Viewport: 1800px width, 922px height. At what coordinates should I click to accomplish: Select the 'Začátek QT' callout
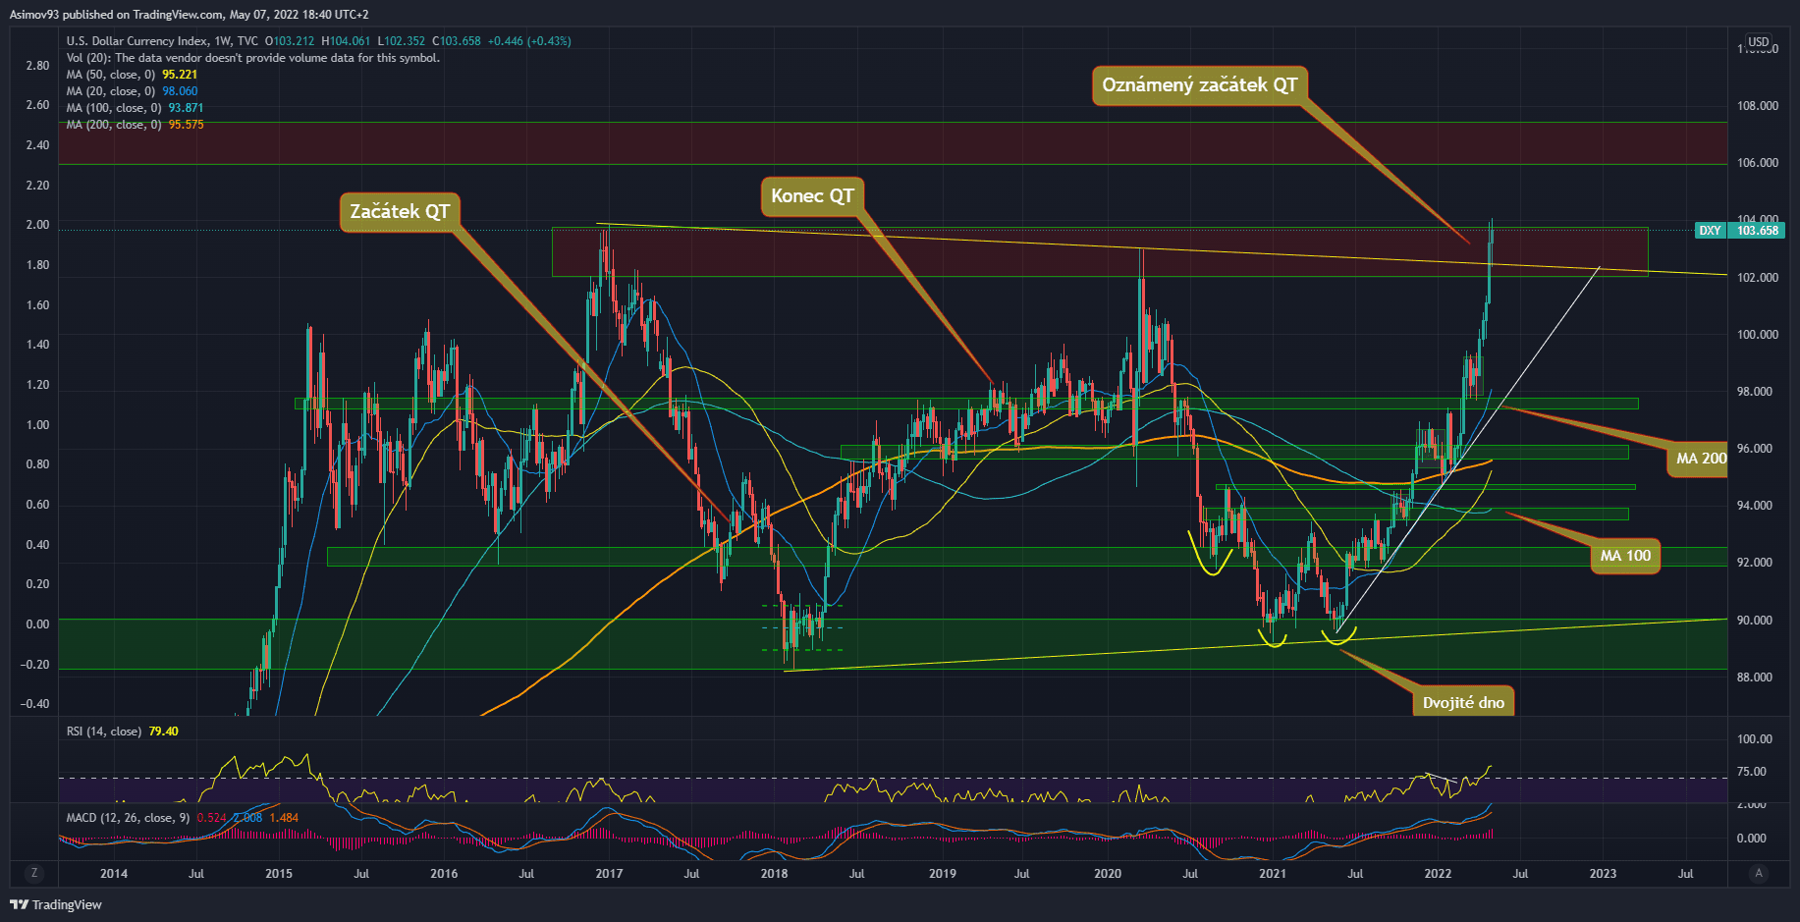click(x=400, y=212)
